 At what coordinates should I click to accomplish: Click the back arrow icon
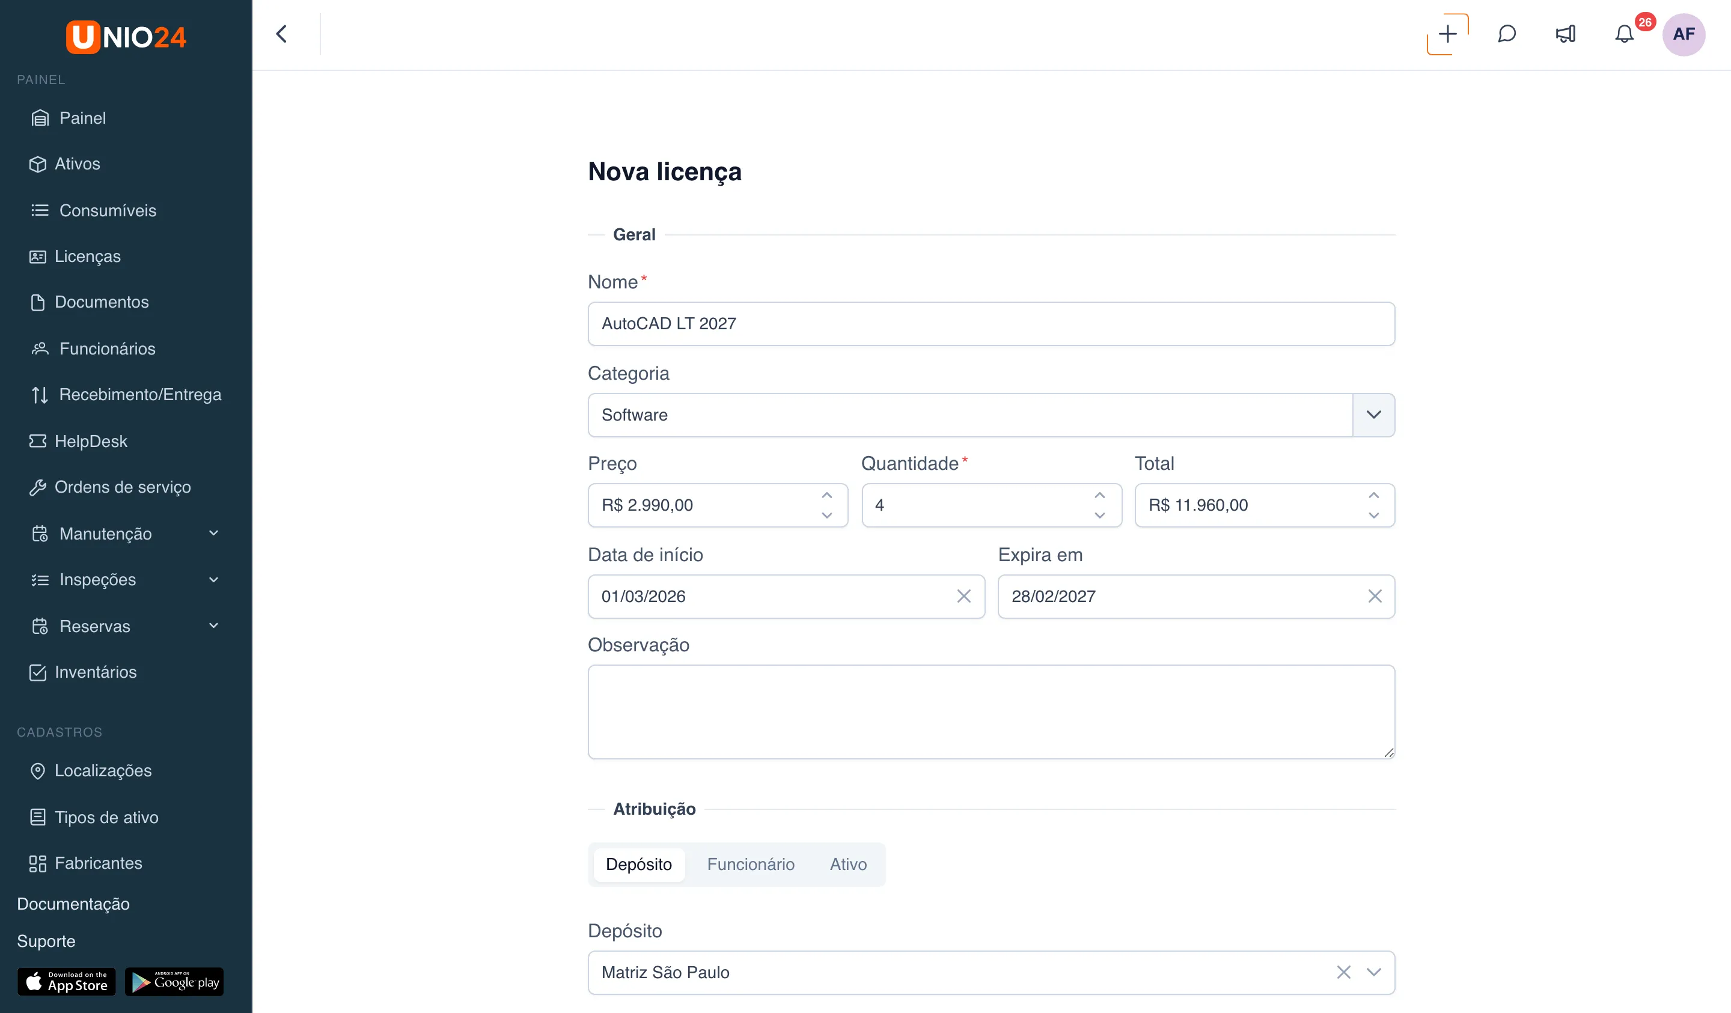[282, 34]
